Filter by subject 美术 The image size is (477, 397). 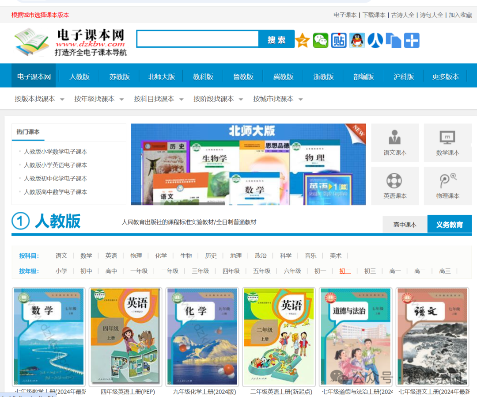[x=336, y=256]
